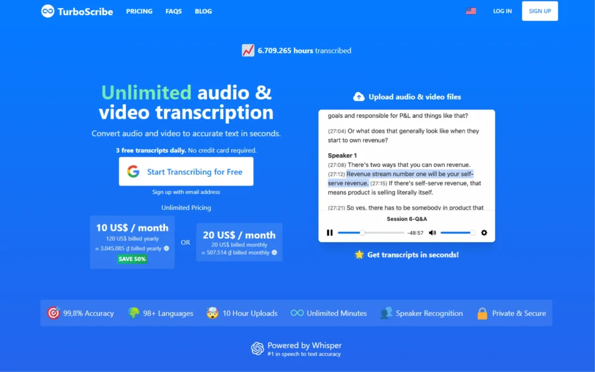Click the Unlimited Minutes label
Viewport: 595px width, 372px height.
336,313
